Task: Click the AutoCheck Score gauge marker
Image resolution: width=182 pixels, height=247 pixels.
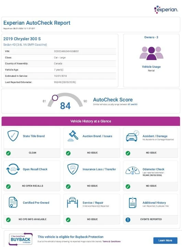Action: tap(55, 98)
